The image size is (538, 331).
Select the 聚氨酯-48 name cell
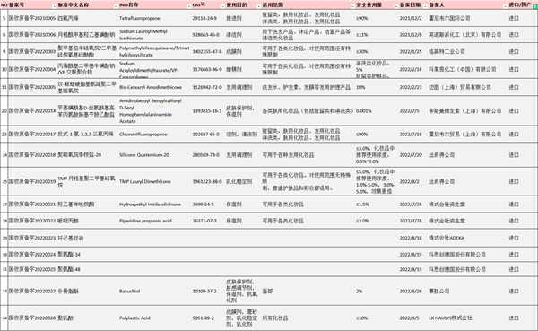[x=87, y=269]
